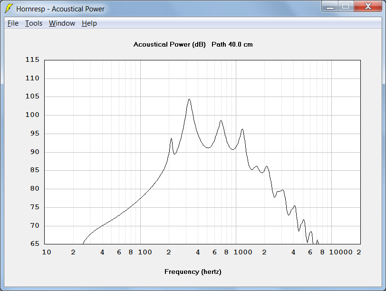Click the 115 dB y-axis label
Viewport: 386px width, 291px height.
coord(32,59)
